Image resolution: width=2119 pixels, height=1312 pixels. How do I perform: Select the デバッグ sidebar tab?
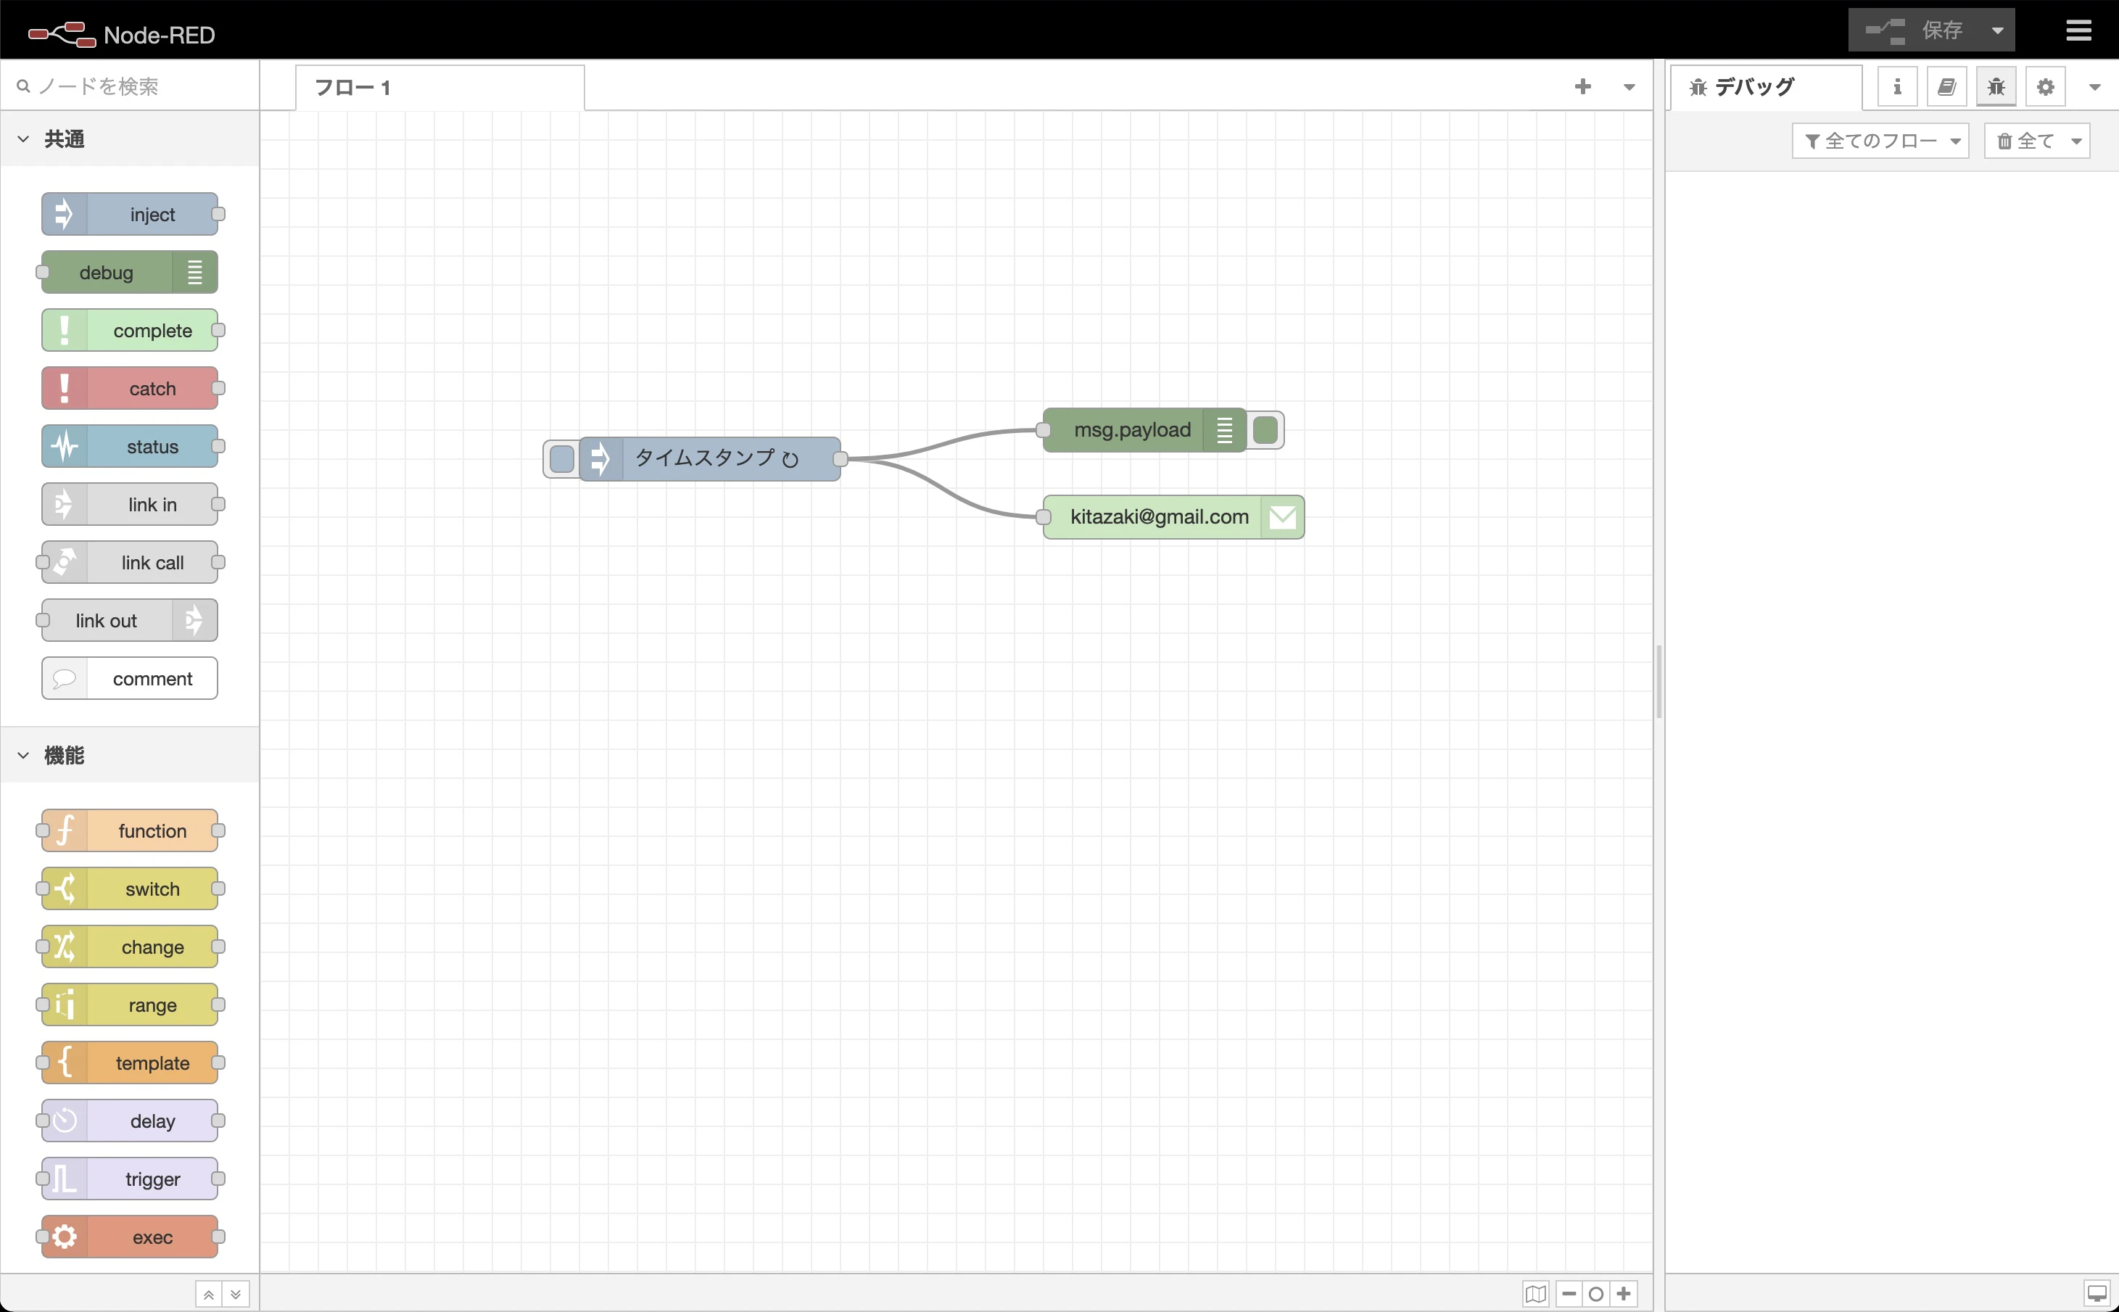pyautogui.click(x=1766, y=87)
